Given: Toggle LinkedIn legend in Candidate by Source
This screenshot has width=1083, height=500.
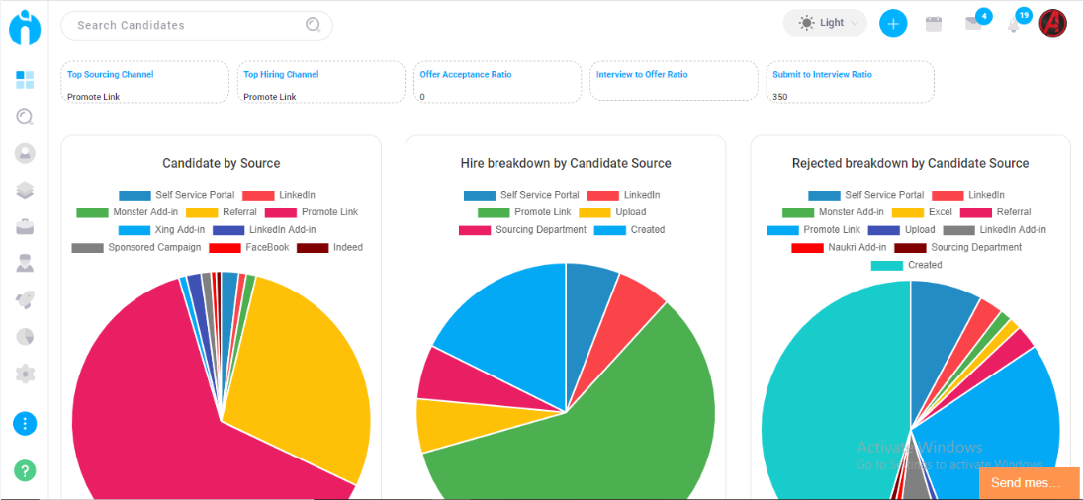Looking at the screenshot, I should [x=279, y=196].
